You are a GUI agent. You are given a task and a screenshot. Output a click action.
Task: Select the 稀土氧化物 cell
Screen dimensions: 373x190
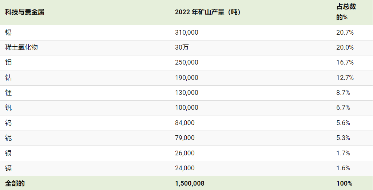(21, 47)
